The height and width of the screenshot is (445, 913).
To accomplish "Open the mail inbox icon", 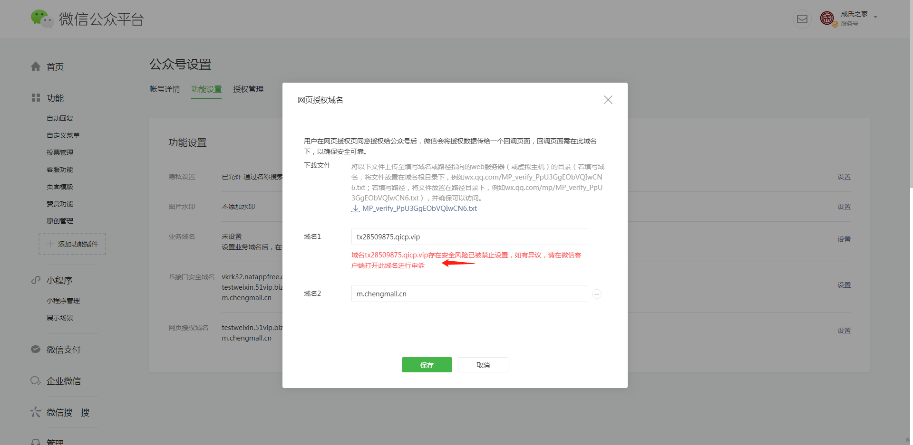I will pos(802,19).
